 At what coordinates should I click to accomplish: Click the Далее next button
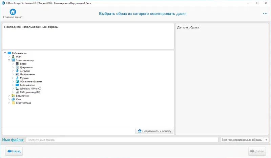[257, 151]
